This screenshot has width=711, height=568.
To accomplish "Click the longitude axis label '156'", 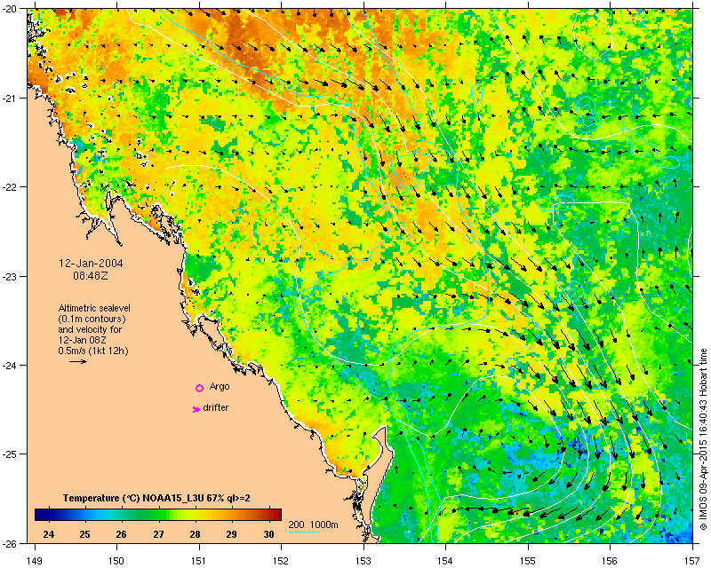I will pyautogui.click(x=611, y=561).
